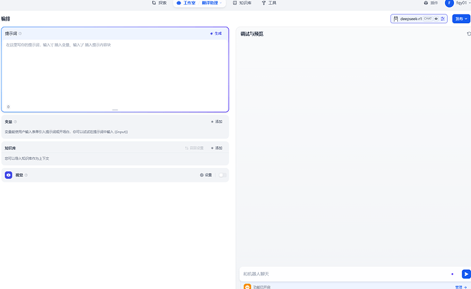Add a knowledge base in 知识库 section
471x289 pixels.
tap(216, 148)
